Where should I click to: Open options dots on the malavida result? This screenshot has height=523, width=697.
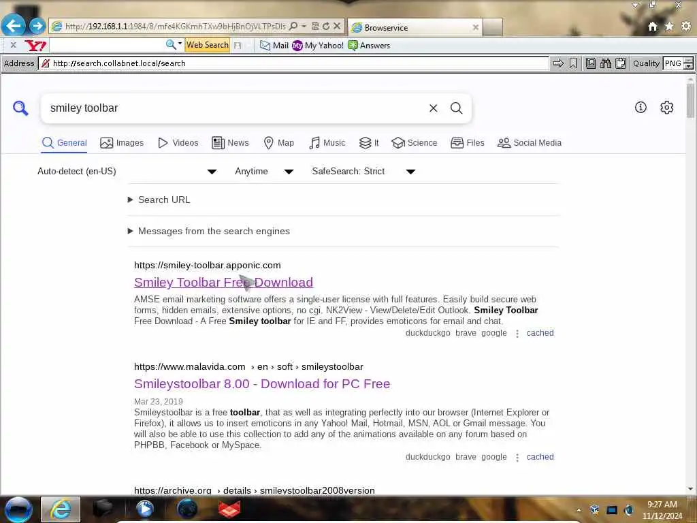(517, 457)
